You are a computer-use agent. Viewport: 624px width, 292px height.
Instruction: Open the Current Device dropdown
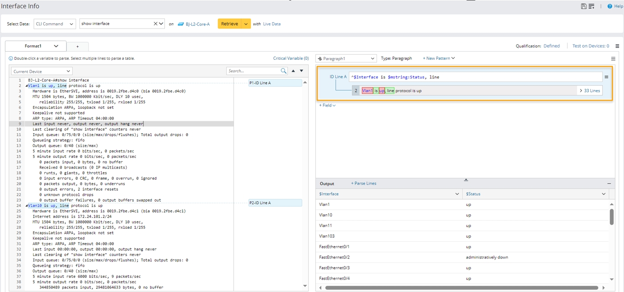(42, 71)
